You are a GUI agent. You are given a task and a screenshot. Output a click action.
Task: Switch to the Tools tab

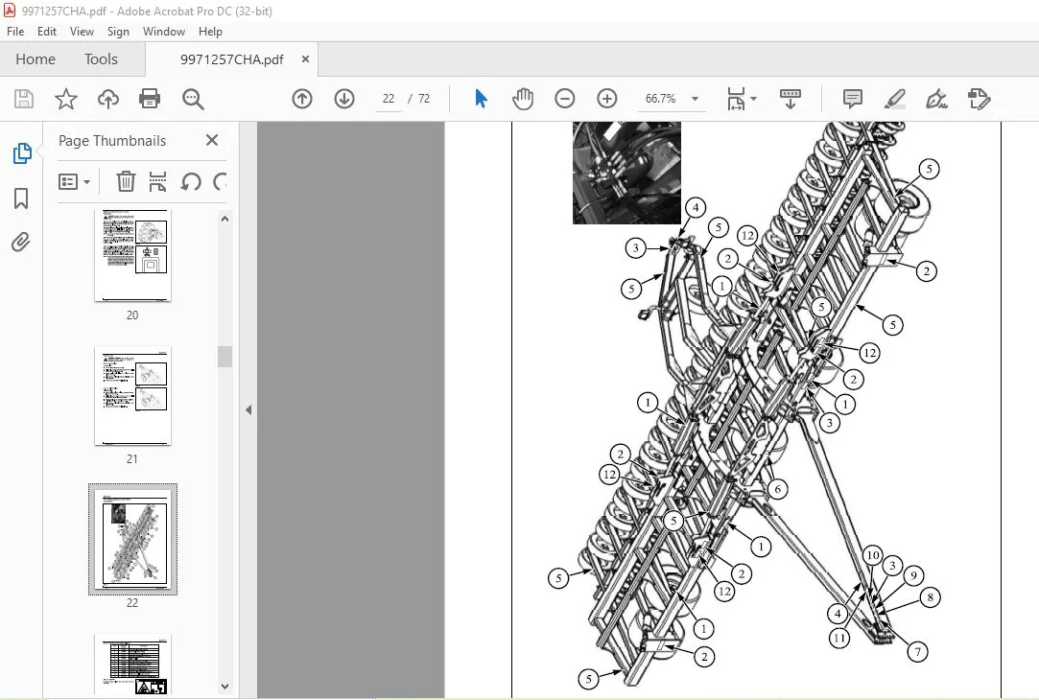pos(101,58)
